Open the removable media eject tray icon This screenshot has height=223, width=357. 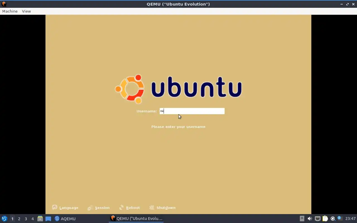[x=302, y=219]
